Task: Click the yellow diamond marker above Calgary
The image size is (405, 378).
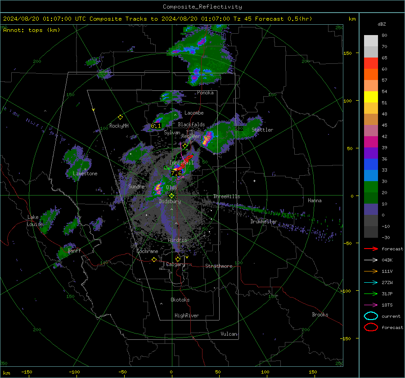Action: [178, 259]
